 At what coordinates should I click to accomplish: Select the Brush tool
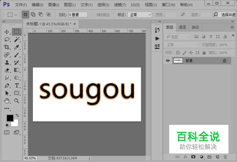coord(17,55)
